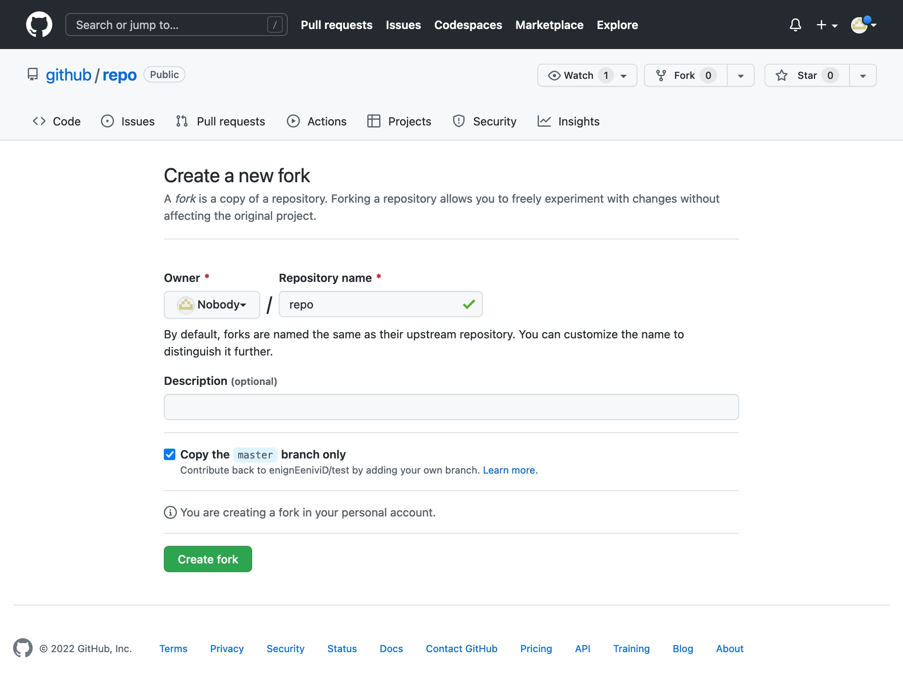Expand the Watch dropdown arrow
The image size is (903, 675).
pyautogui.click(x=624, y=76)
